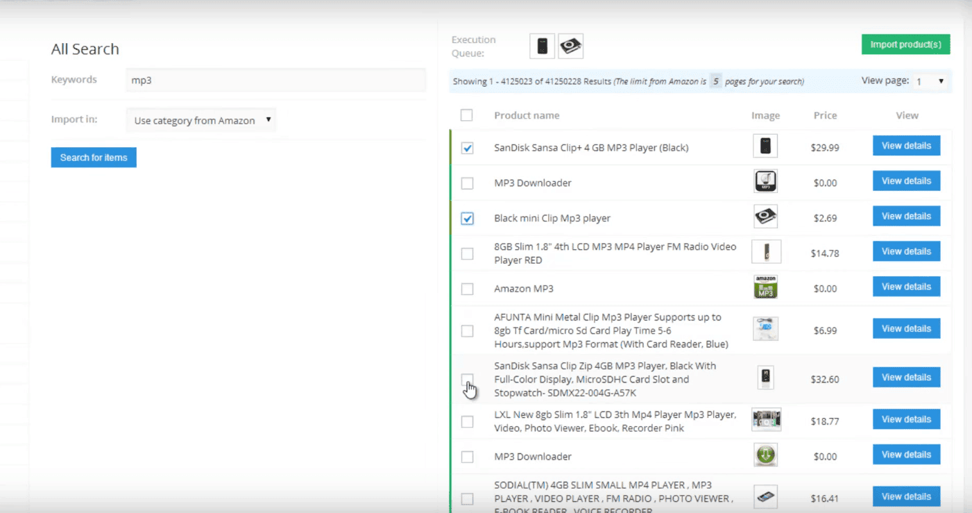Open AFUNTA Mini Metal Clip image

pos(765,329)
